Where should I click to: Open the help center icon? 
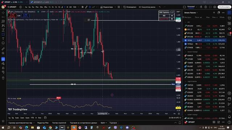pos(229,122)
